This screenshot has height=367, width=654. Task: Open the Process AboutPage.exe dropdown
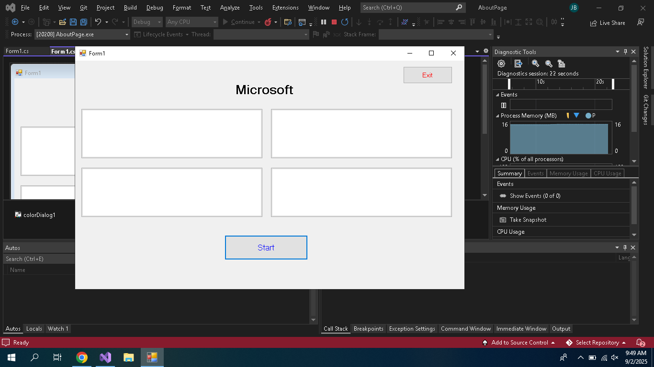click(127, 34)
